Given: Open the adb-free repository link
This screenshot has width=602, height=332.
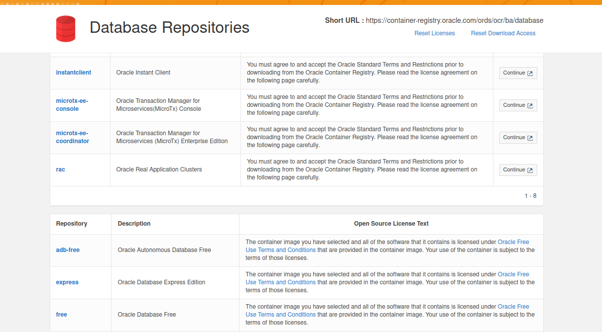Looking at the screenshot, I should (68, 250).
